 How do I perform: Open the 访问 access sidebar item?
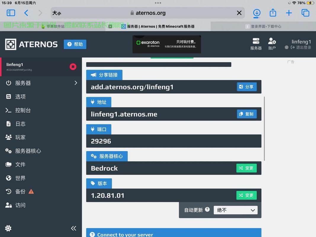pyautogui.click(x=41, y=205)
